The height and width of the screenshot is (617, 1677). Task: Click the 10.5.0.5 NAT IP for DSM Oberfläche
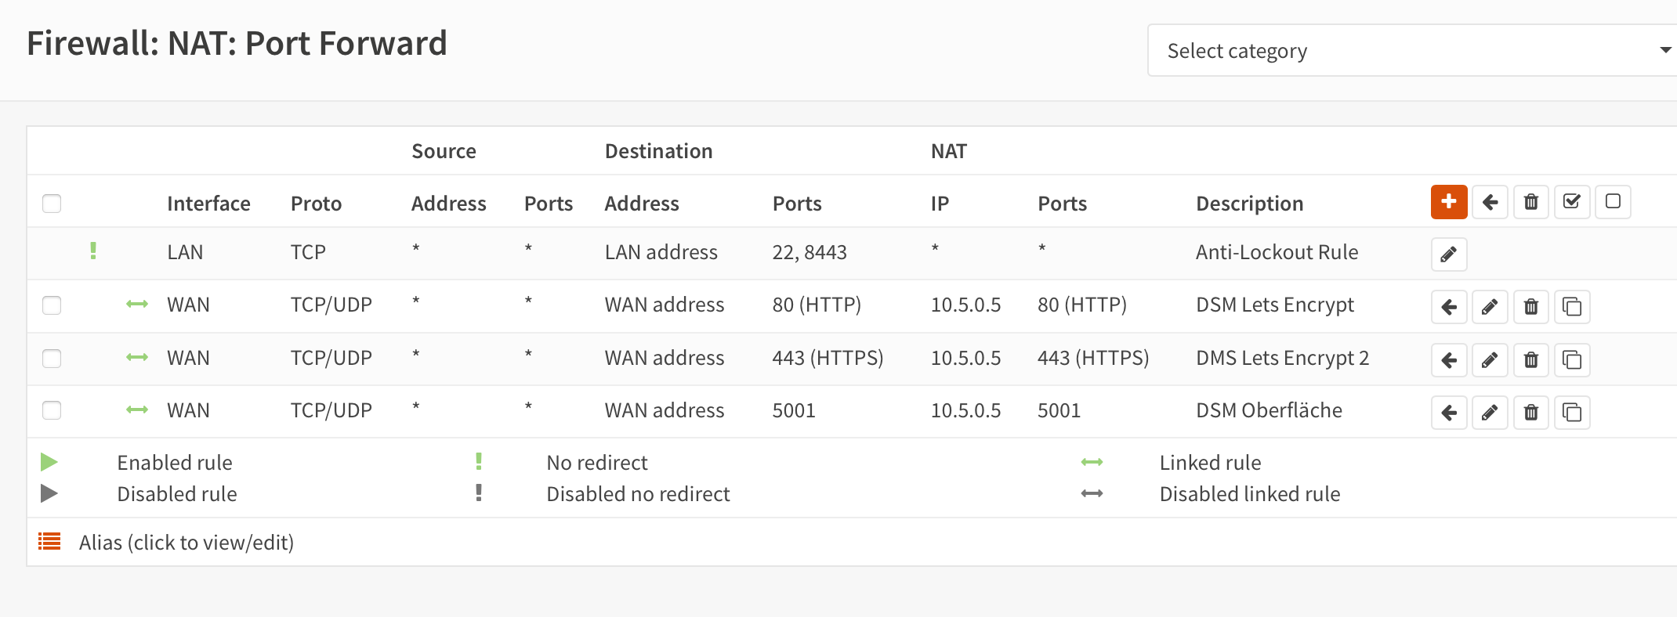coord(965,410)
